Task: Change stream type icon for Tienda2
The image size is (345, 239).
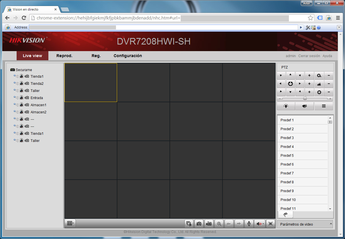Action: pyautogui.click(x=16, y=83)
